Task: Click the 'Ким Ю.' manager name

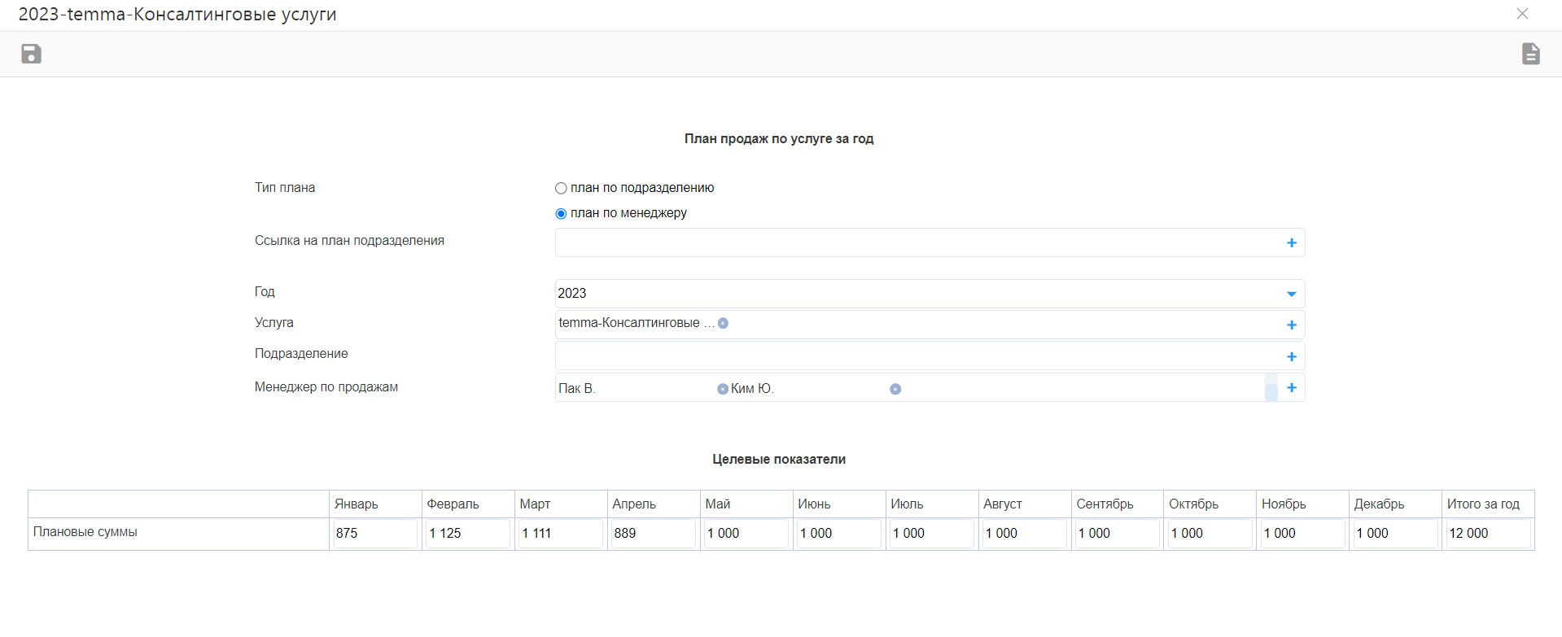Action: pos(752,389)
